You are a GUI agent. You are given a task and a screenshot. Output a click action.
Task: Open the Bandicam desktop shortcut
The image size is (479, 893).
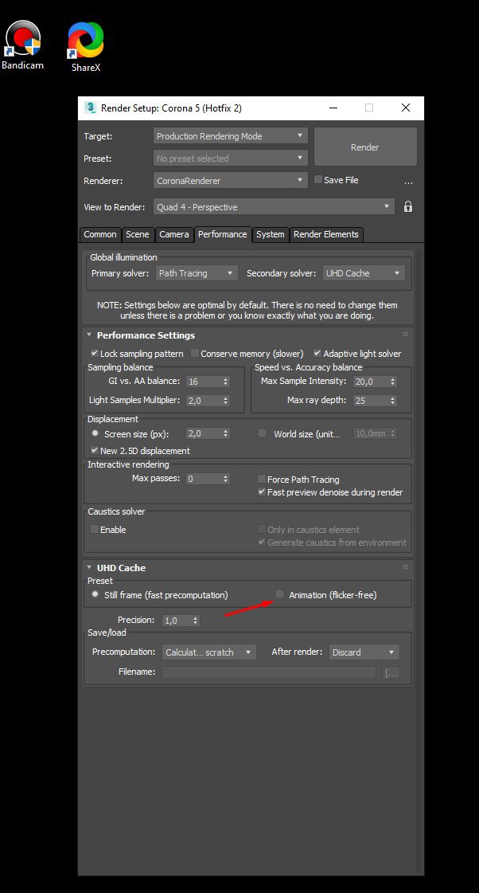(x=23, y=45)
